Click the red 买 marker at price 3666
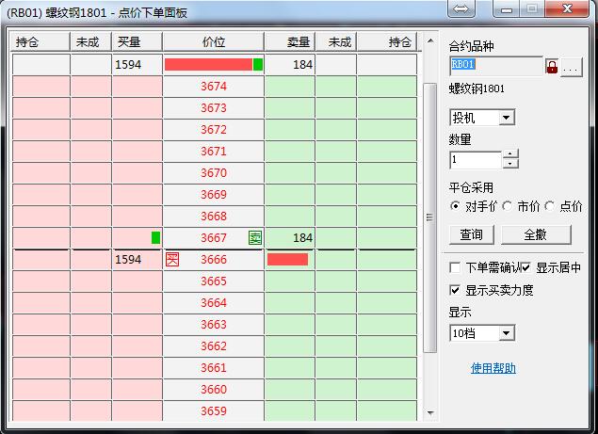The width and height of the screenshot is (598, 434). click(172, 259)
